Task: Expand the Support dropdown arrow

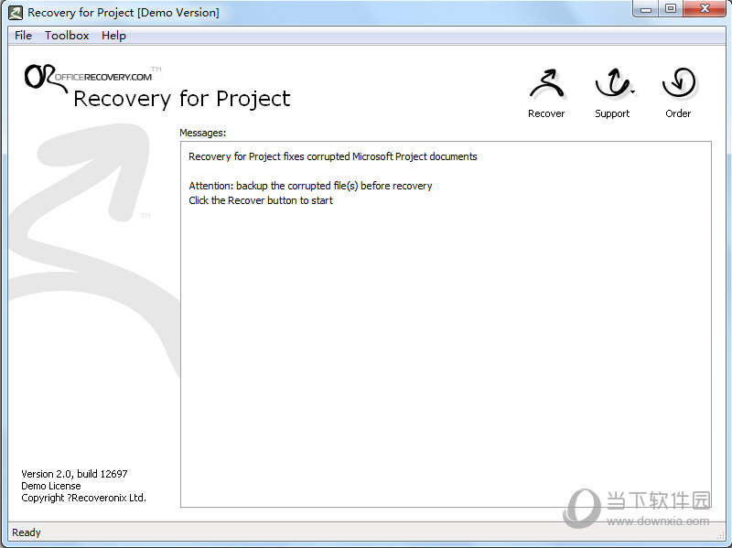Action: (x=632, y=92)
